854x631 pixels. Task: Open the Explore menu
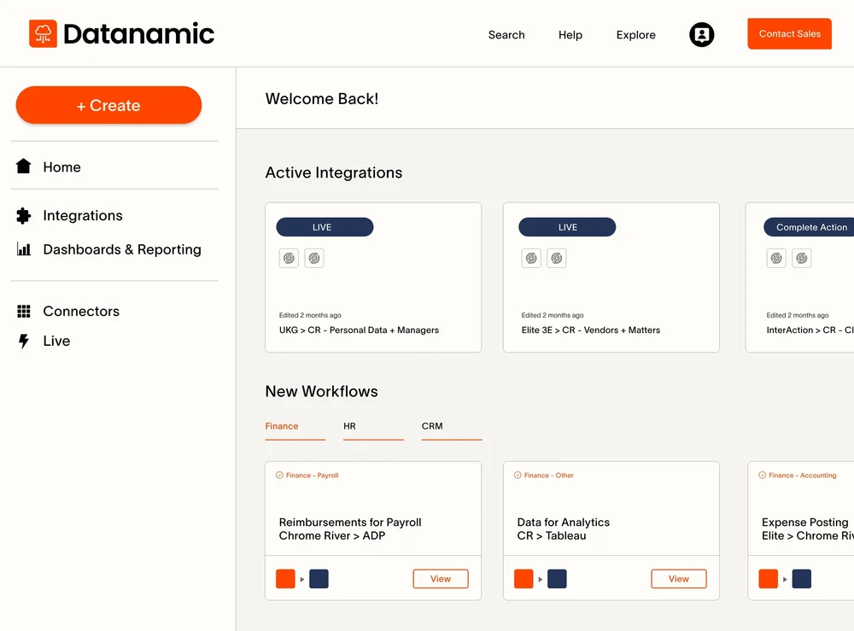(635, 35)
